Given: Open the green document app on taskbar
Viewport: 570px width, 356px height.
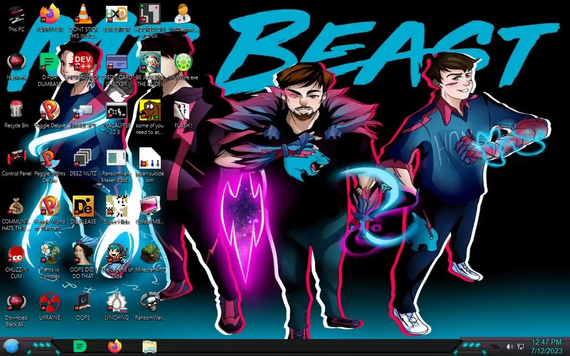Looking at the screenshot, I should coord(80,346).
